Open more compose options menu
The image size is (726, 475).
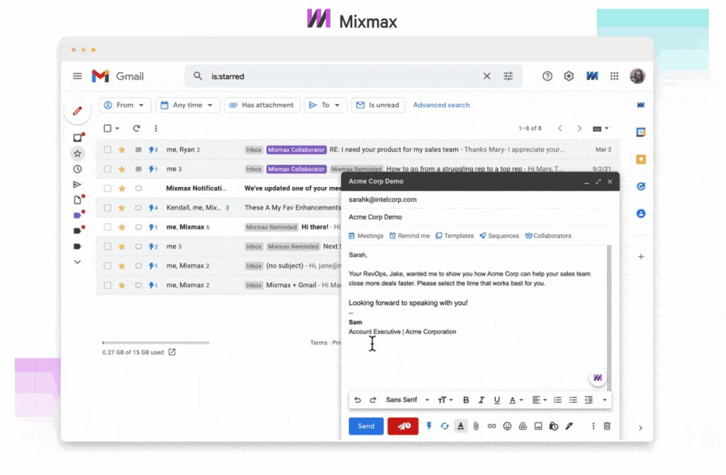593,426
